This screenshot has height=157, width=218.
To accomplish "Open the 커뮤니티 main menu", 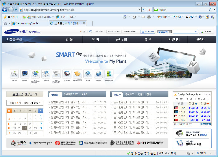I will pyautogui.click(x=174, y=39).
